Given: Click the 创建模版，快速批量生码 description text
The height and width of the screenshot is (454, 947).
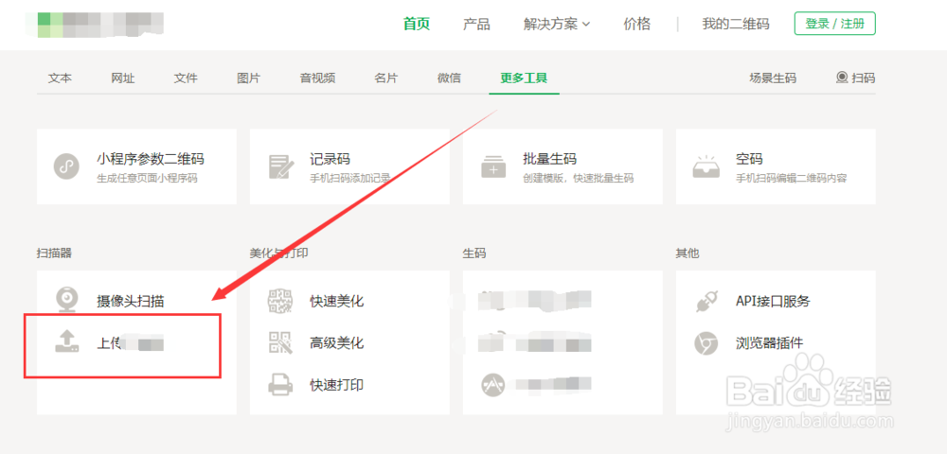Looking at the screenshot, I should (x=578, y=179).
